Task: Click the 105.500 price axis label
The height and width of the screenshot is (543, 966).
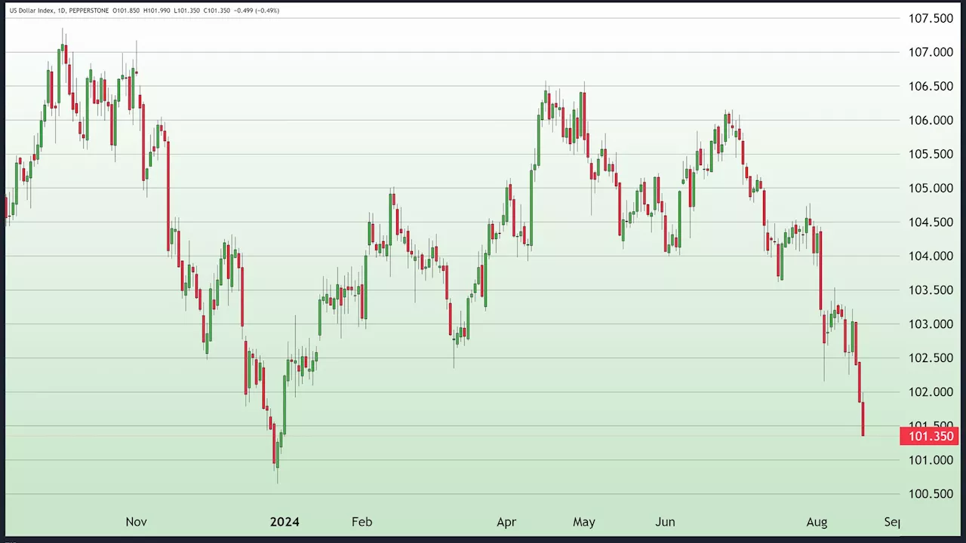Action: pyautogui.click(x=931, y=154)
